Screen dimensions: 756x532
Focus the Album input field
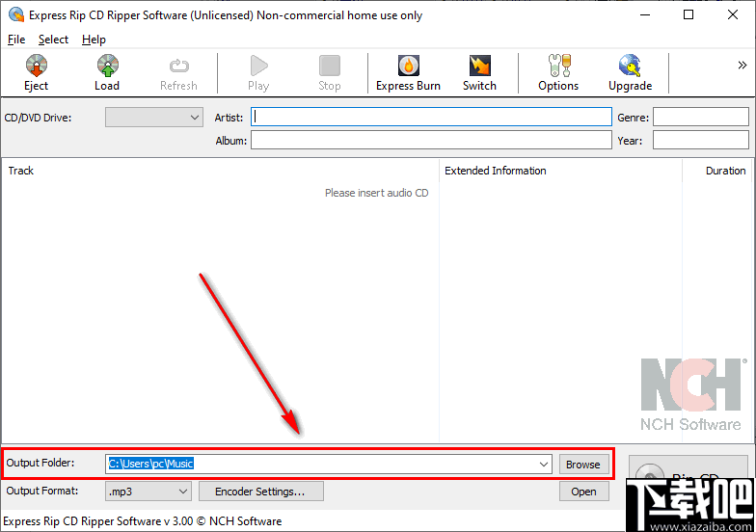[431, 141]
